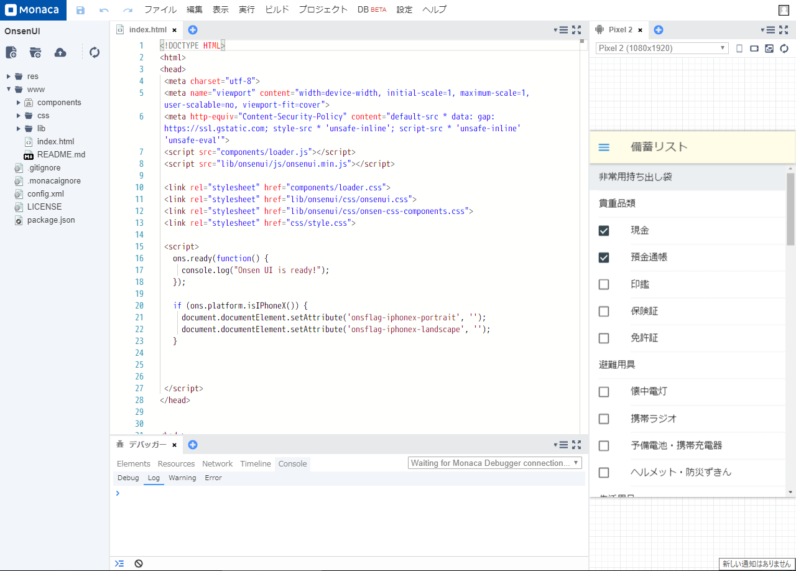The image size is (796, 571).
Task: Click the undo arrow icon
Action: (104, 10)
